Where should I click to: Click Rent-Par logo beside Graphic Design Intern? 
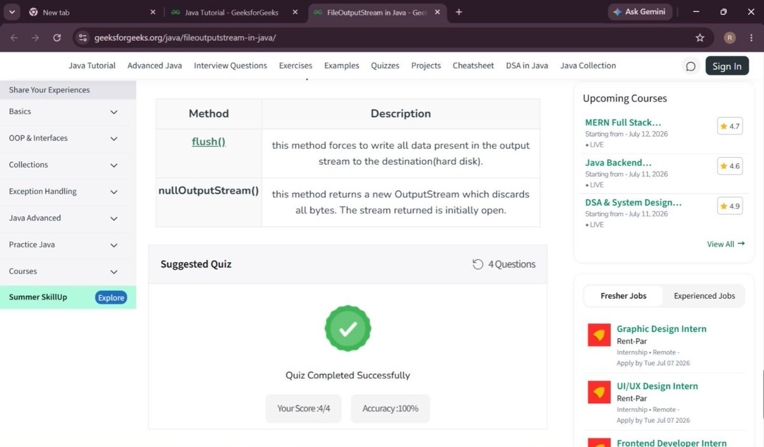coord(599,334)
